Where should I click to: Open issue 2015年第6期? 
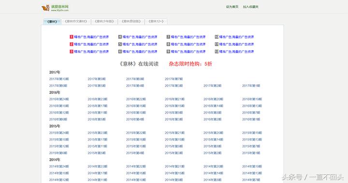[x=58, y=153]
